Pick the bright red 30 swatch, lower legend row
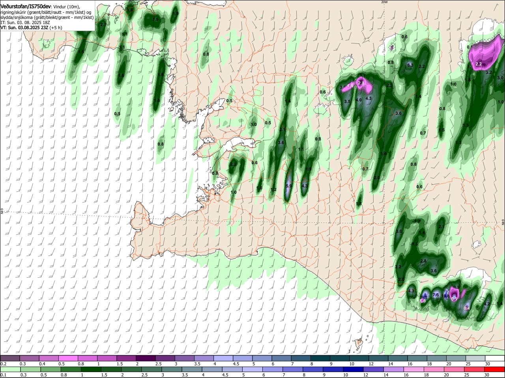The width and height of the screenshot is (505, 378). (495, 369)
